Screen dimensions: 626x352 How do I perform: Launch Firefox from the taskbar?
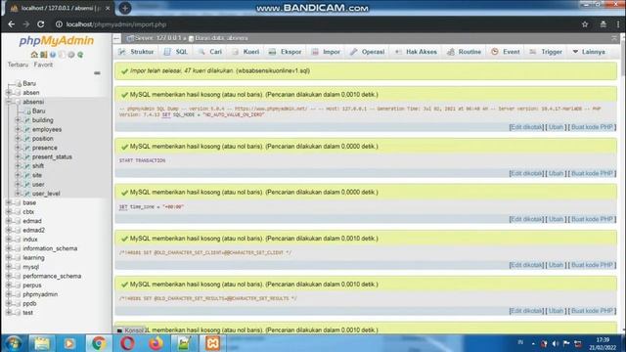click(156, 343)
